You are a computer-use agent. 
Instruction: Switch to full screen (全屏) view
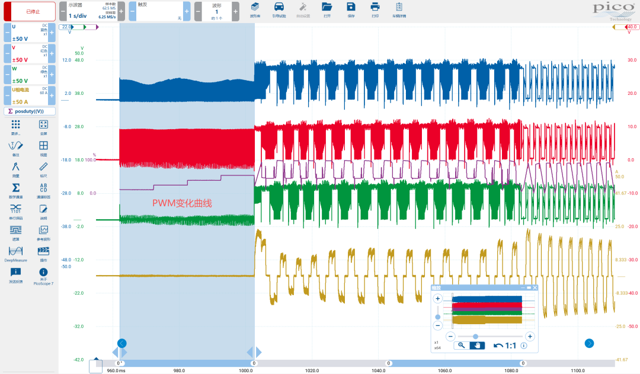(x=43, y=127)
